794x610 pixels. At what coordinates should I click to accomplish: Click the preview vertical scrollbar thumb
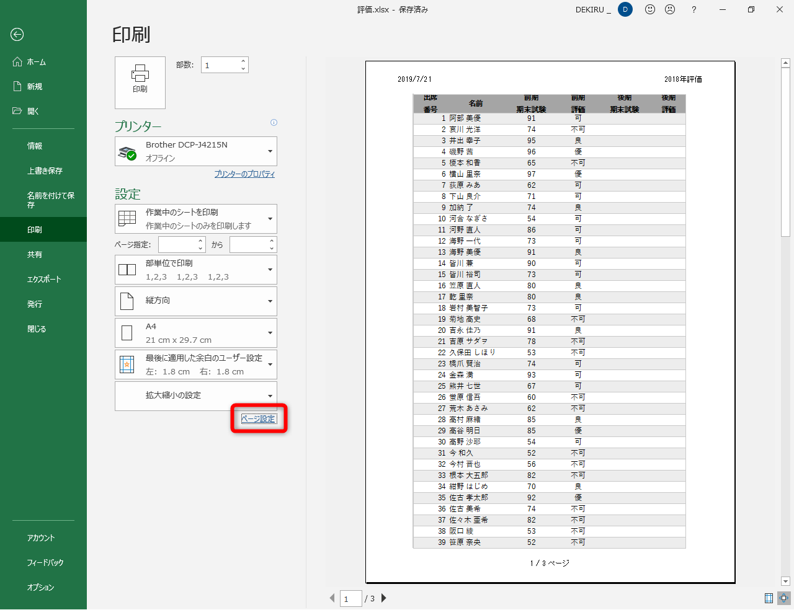click(785, 152)
